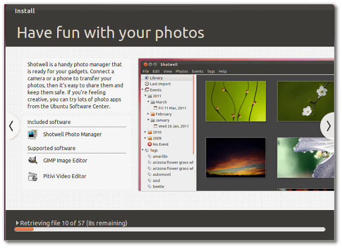The height and width of the screenshot is (248, 342).
Task: Open the View menu in Shotwell
Action: point(167,71)
